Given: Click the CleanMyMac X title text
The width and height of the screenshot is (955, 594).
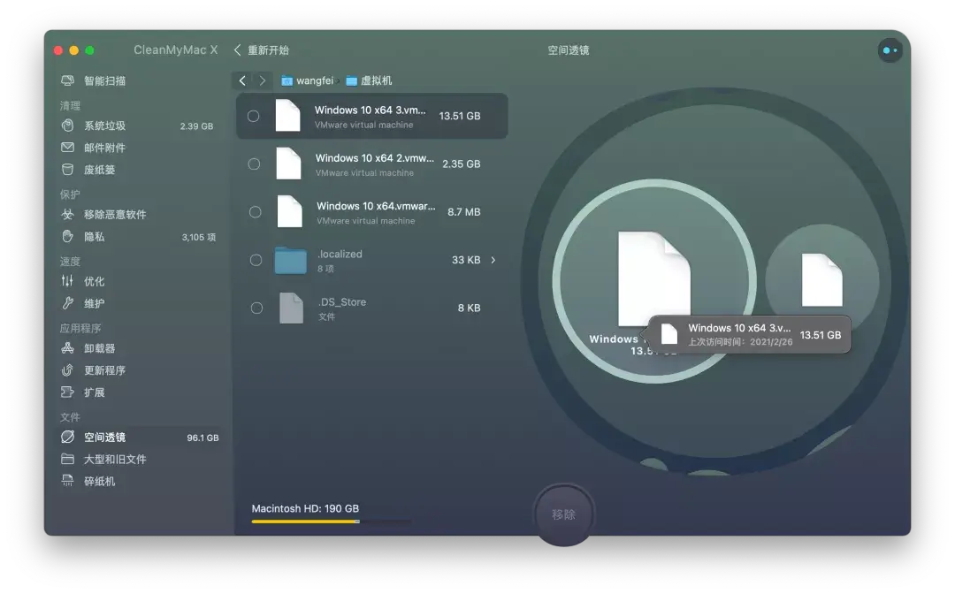Looking at the screenshot, I should (175, 49).
